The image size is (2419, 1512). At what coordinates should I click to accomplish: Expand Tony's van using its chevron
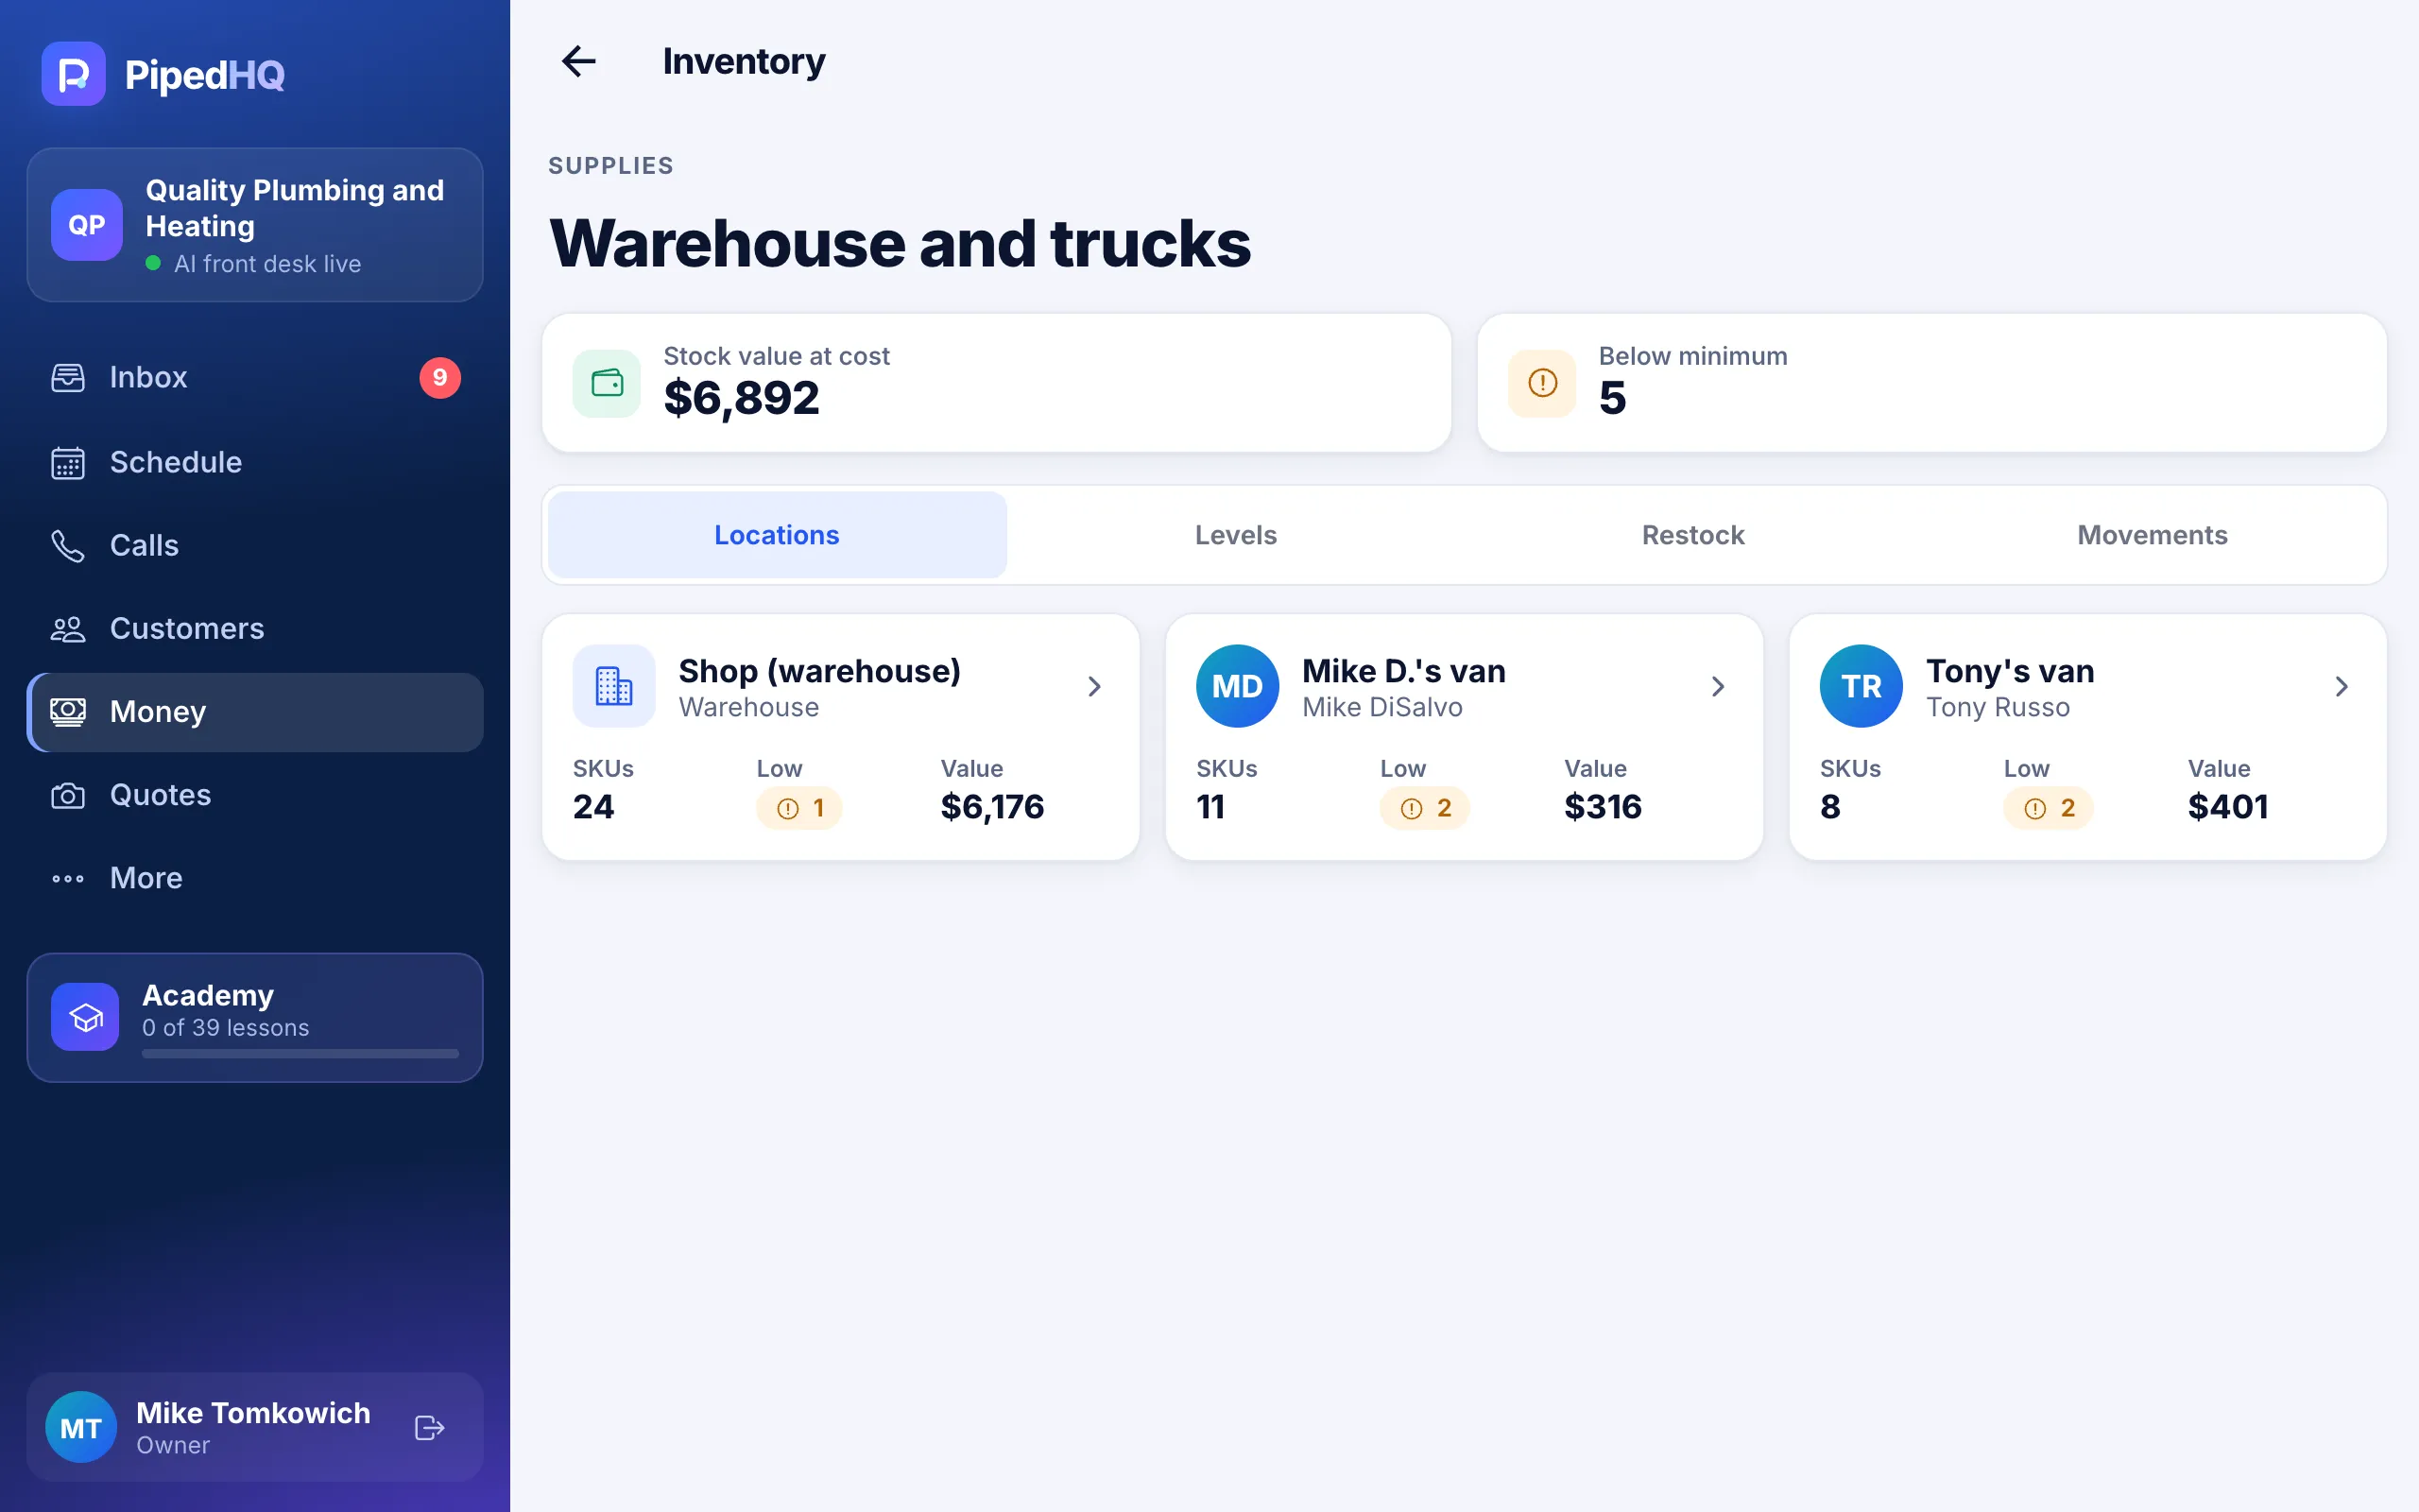(x=2342, y=686)
